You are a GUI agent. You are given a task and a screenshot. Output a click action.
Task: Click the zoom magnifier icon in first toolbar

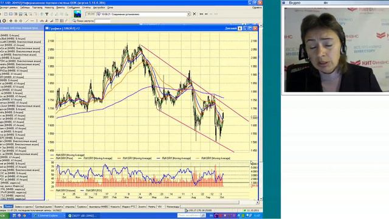(x=26, y=14)
